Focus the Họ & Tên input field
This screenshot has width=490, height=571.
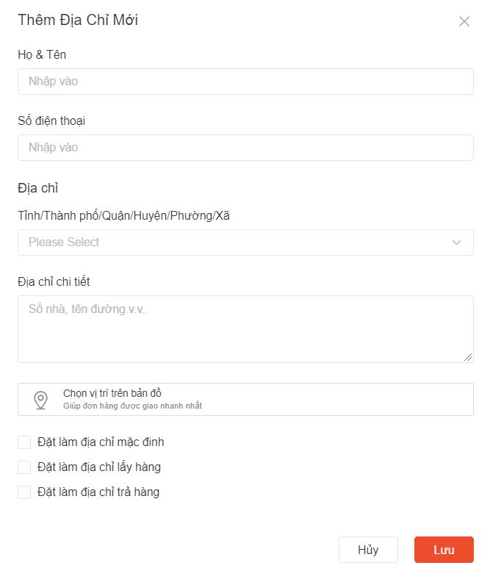[245, 82]
